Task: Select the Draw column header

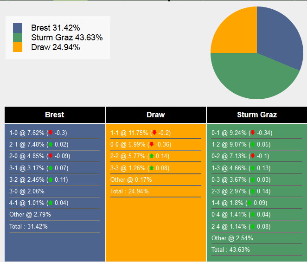Action: [155, 115]
